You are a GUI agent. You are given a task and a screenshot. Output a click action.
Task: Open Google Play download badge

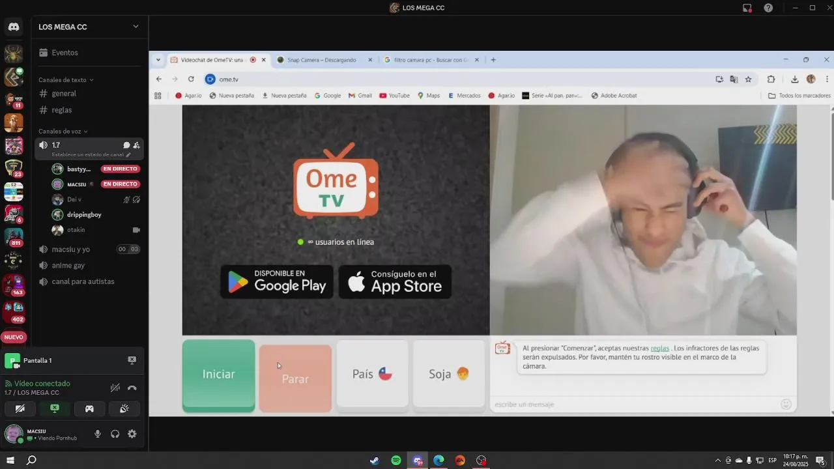tap(277, 282)
